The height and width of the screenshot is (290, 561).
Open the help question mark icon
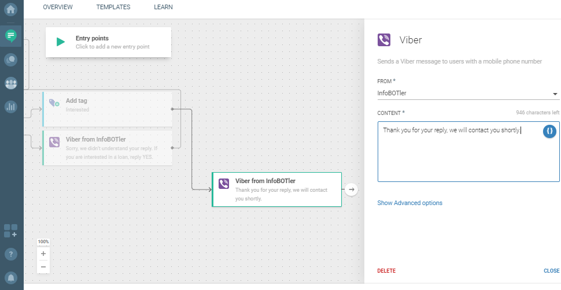(x=10, y=254)
